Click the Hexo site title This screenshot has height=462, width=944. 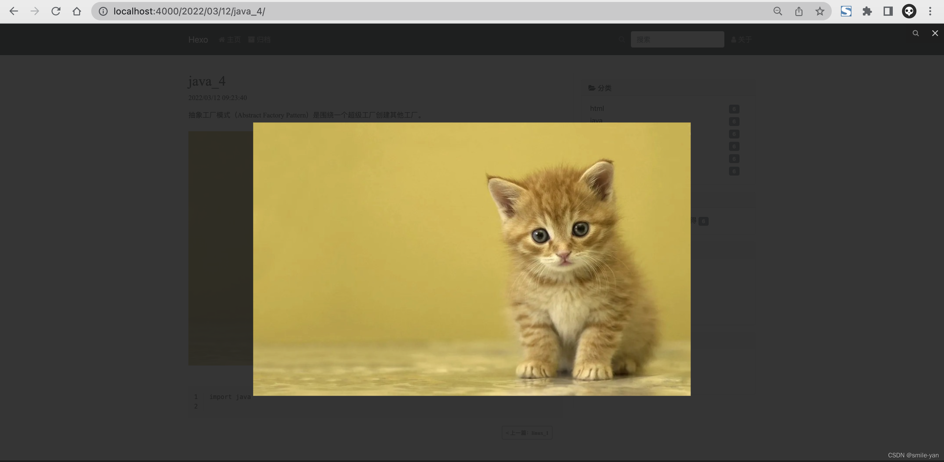[198, 40]
